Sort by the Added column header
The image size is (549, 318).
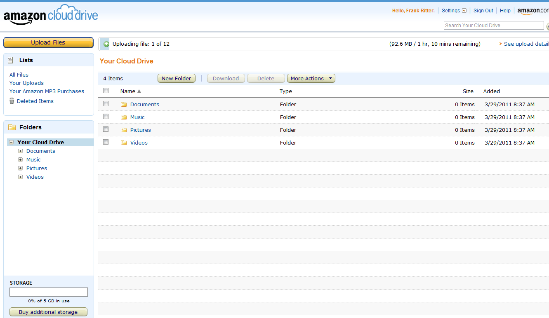[492, 91]
